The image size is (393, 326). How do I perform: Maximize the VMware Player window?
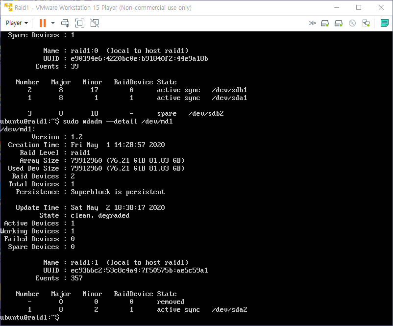359,7
